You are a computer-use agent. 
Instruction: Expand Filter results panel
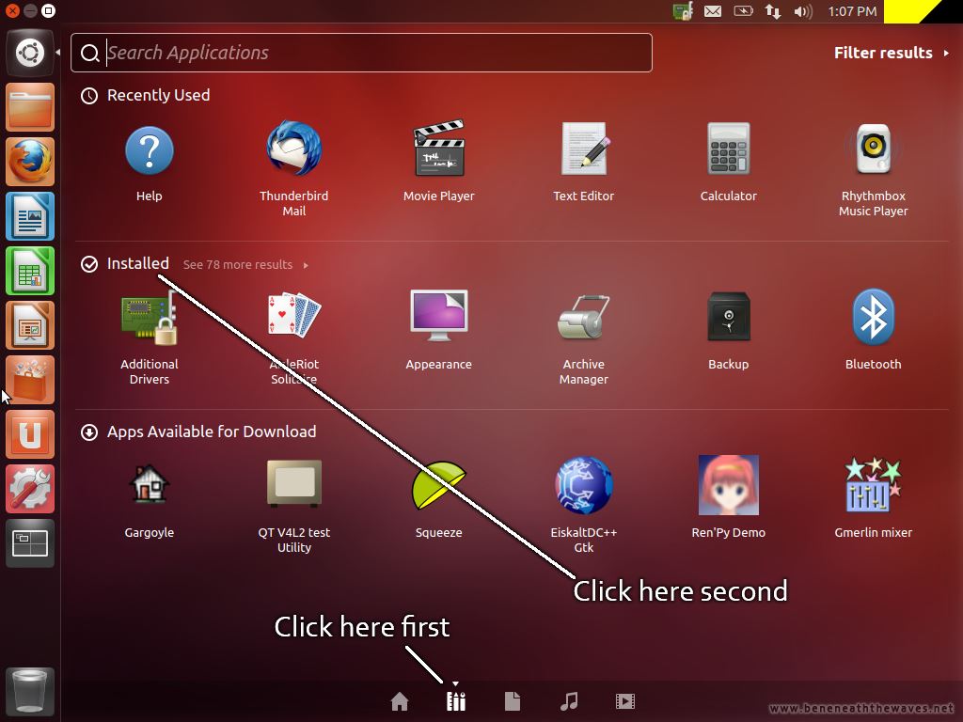click(892, 53)
